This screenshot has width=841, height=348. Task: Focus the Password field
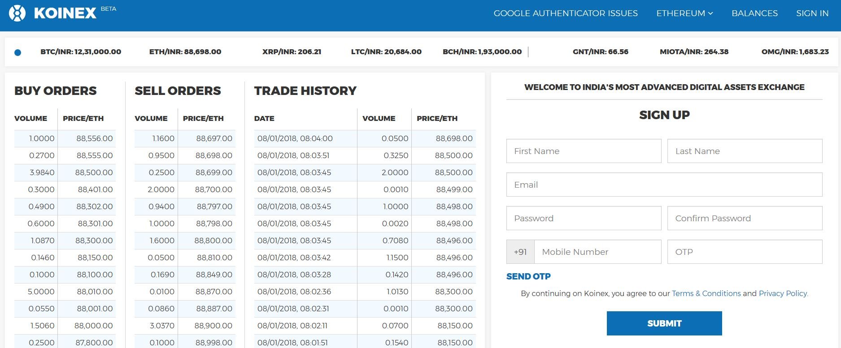[x=584, y=218]
